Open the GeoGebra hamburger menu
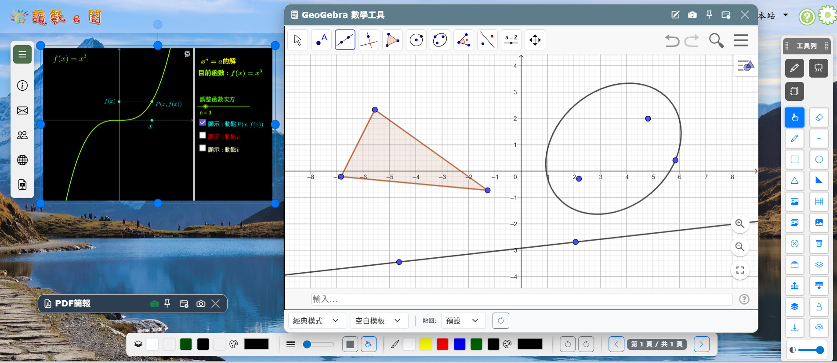The width and height of the screenshot is (837, 363). (741, 40)
